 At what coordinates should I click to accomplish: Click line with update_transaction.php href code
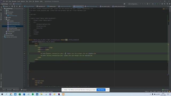68,54
